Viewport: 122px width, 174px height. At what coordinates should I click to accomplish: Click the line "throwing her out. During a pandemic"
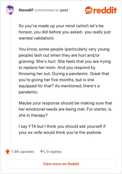tap(64, 74)
